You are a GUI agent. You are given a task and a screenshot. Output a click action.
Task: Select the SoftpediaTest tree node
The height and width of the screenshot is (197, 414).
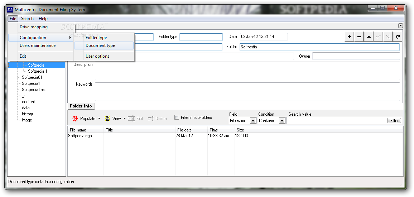[x=34, y=90]
